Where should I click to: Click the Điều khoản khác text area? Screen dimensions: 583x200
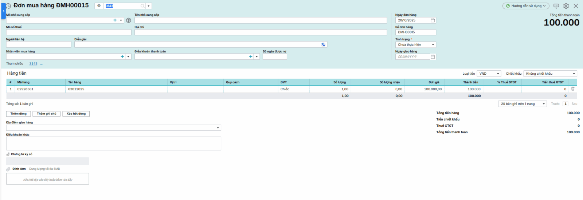[x=113, y=144]
